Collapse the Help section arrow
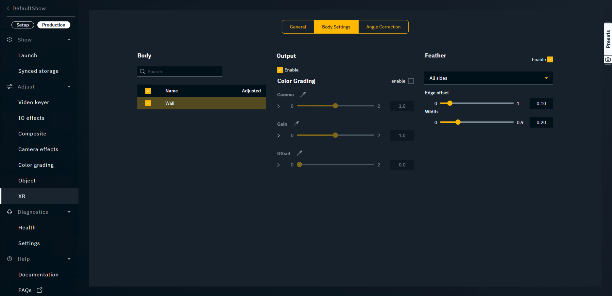This screenshot has width=612, height=296. 69,259
